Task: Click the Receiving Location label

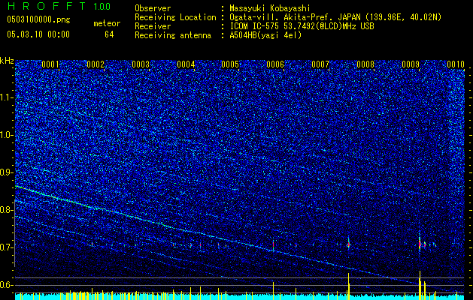Action: 175,17
